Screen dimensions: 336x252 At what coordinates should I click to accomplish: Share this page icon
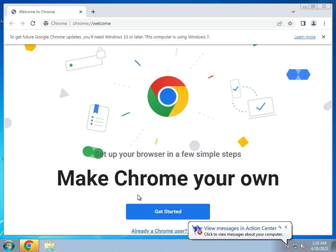click(x=280, y=23)
